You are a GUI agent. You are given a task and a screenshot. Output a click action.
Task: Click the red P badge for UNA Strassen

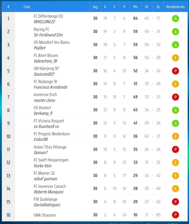pos(175,215)
